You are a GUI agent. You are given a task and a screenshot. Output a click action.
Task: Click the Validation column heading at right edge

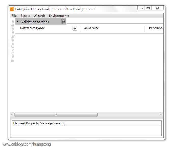tap(156, 28)
